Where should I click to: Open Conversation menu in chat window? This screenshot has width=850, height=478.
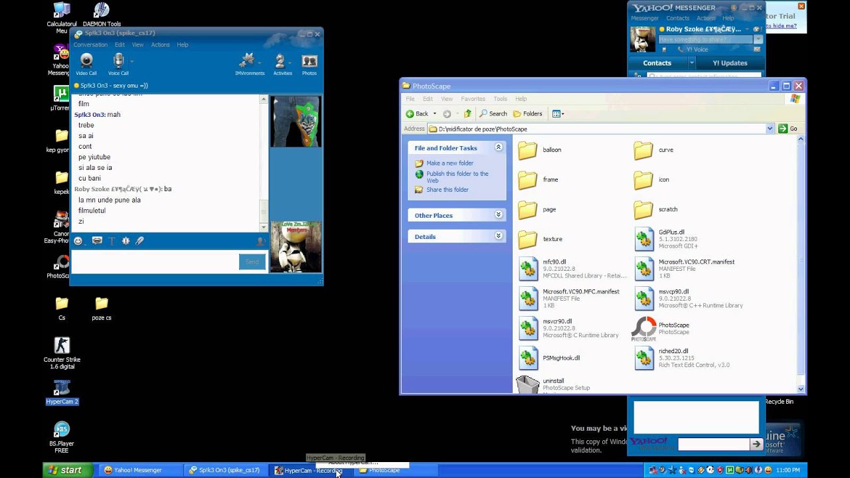point(90,45)
